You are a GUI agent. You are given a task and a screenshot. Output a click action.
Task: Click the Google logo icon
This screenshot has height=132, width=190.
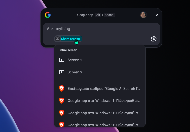tap(48, 15)
